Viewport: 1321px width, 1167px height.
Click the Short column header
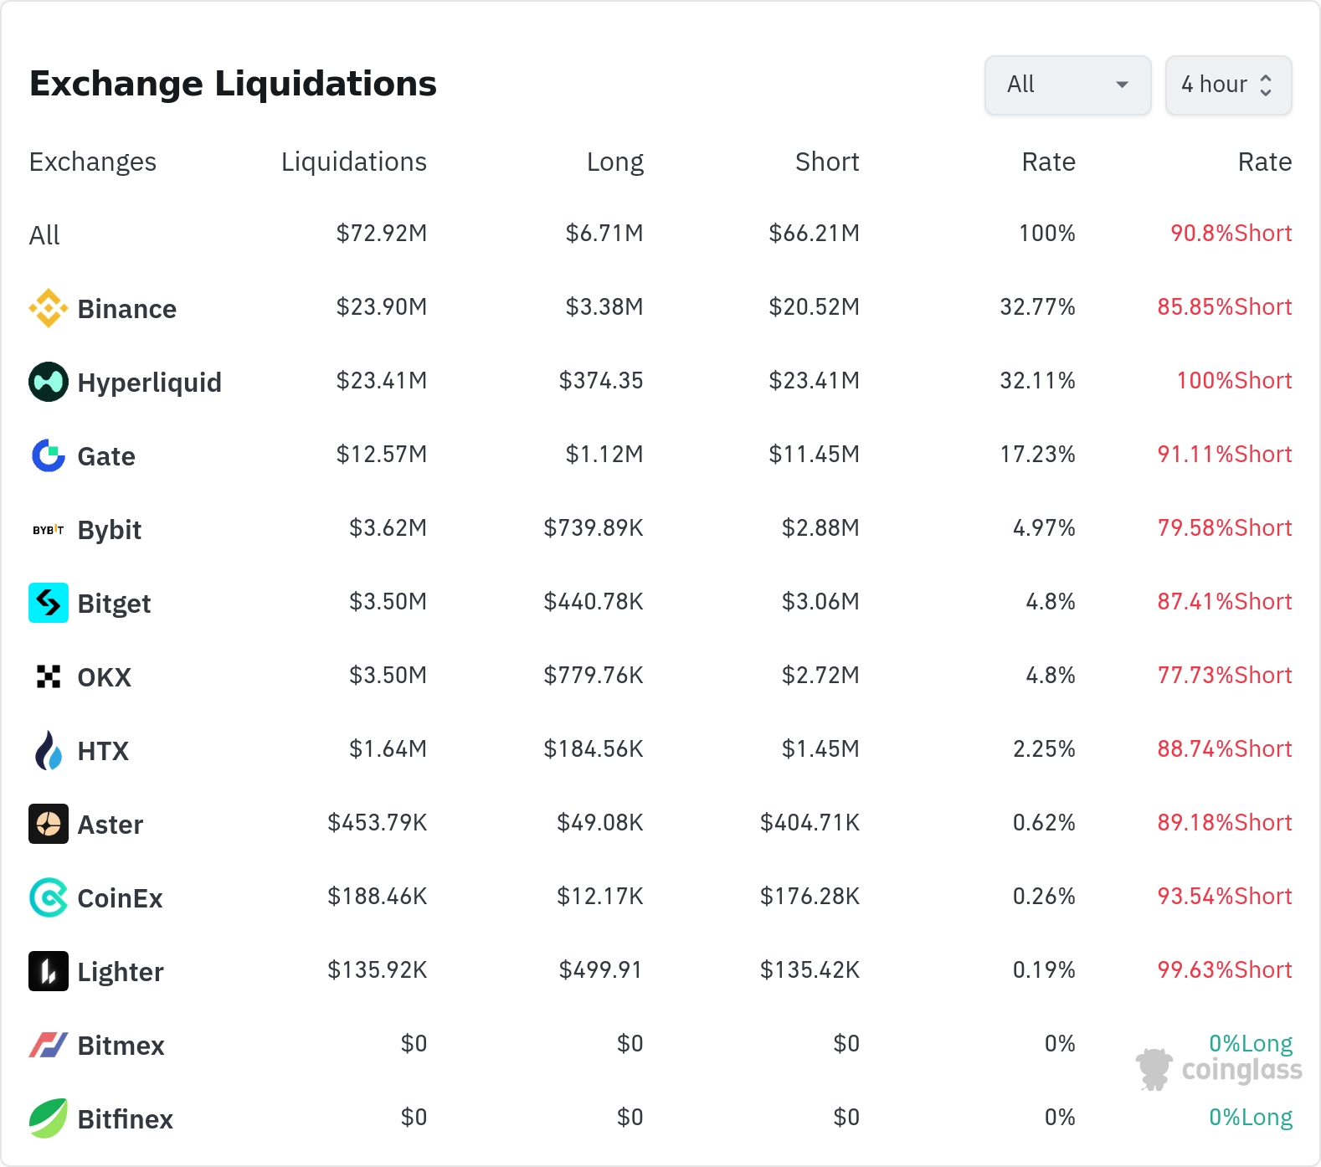[826, 162]
